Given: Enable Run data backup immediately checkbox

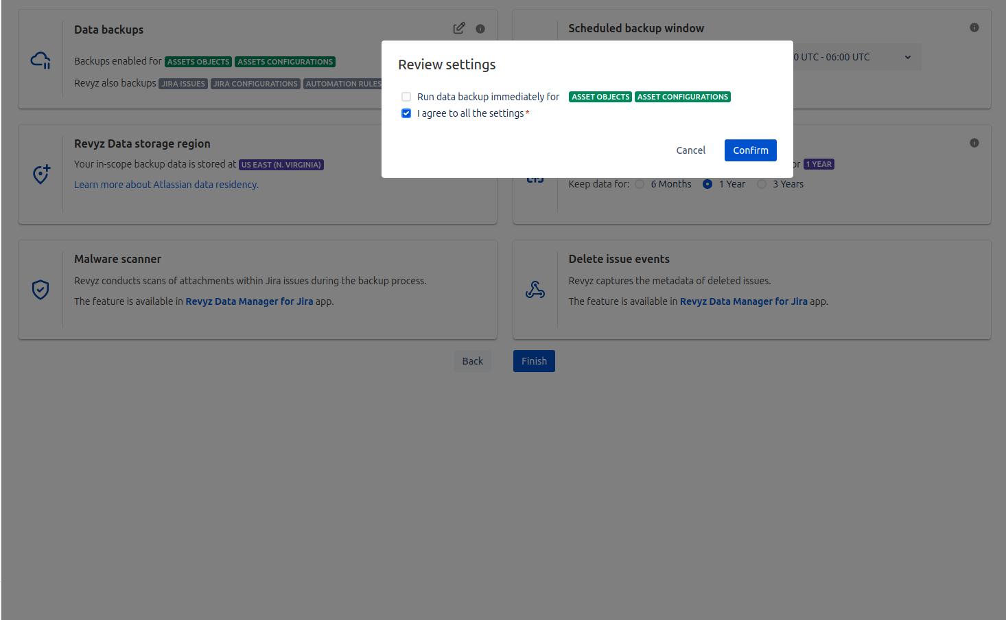Looking at the screenshot, I should coord(406,97).
